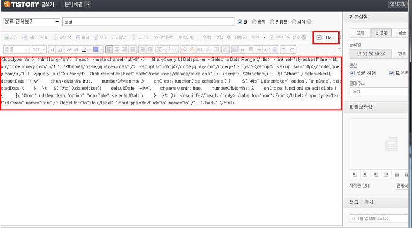The width and height of the screenshot is (412, 228).
Task: Select the 글 post type radio
Action: (240, 22)
